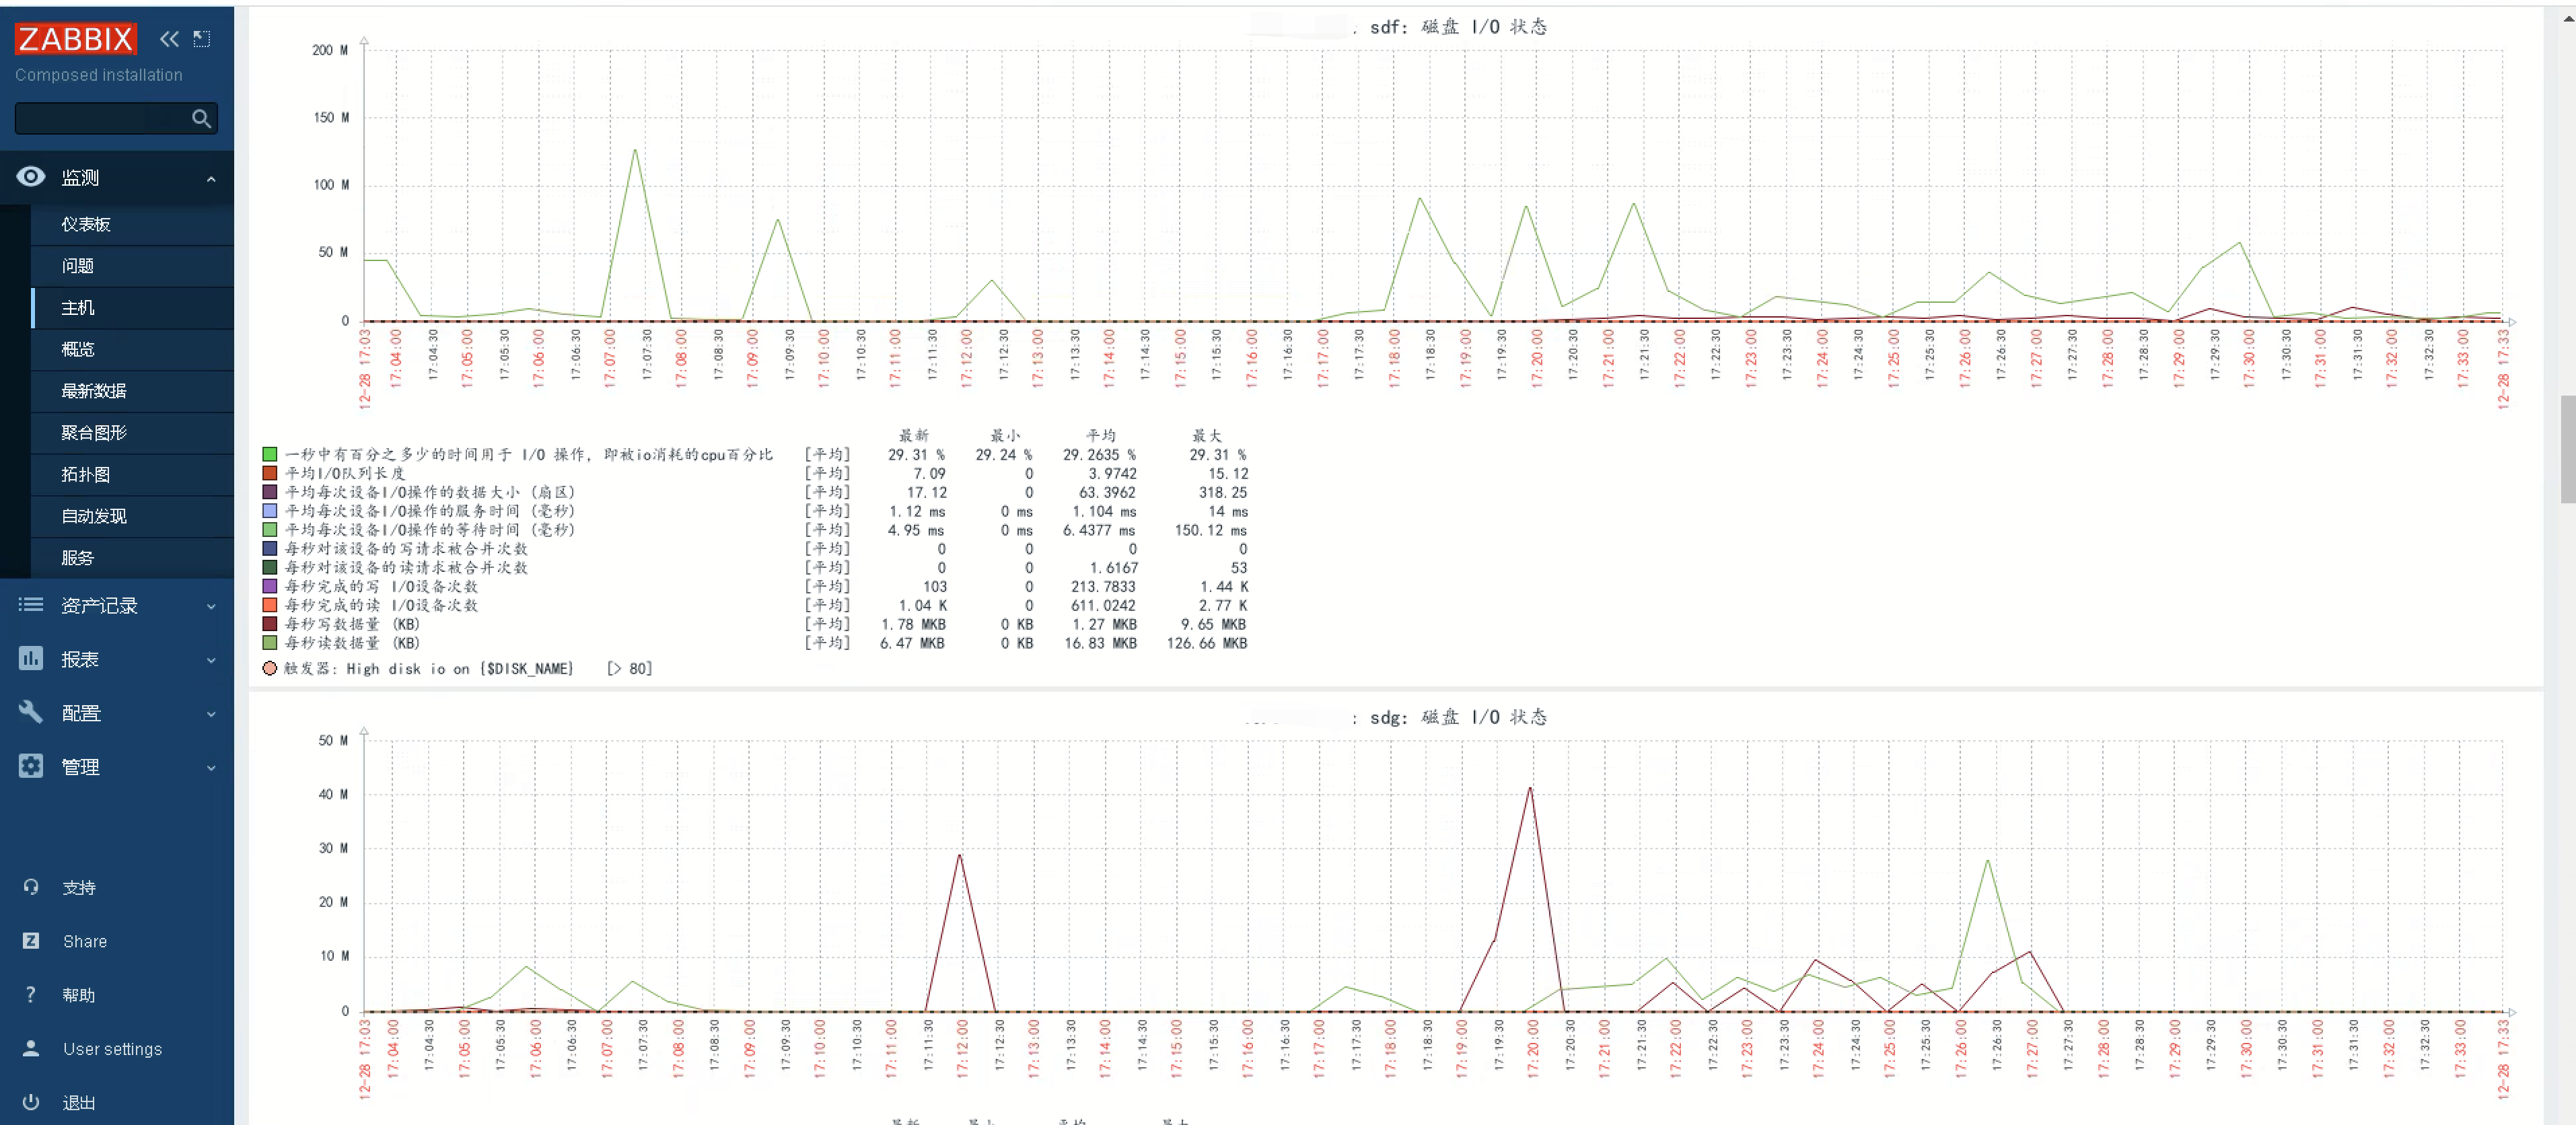Click the 管理 gear icon

pyautogui.click(x=31, y=766)
